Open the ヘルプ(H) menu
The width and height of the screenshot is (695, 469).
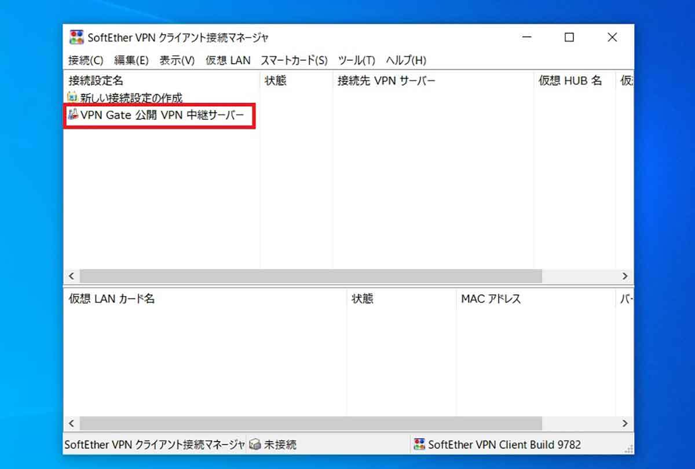point(406,60)
